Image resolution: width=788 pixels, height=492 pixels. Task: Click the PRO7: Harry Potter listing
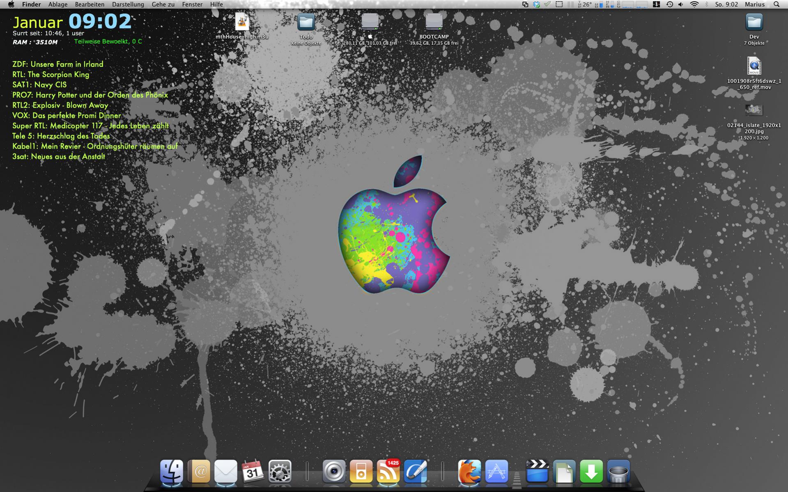click(90, 95)
